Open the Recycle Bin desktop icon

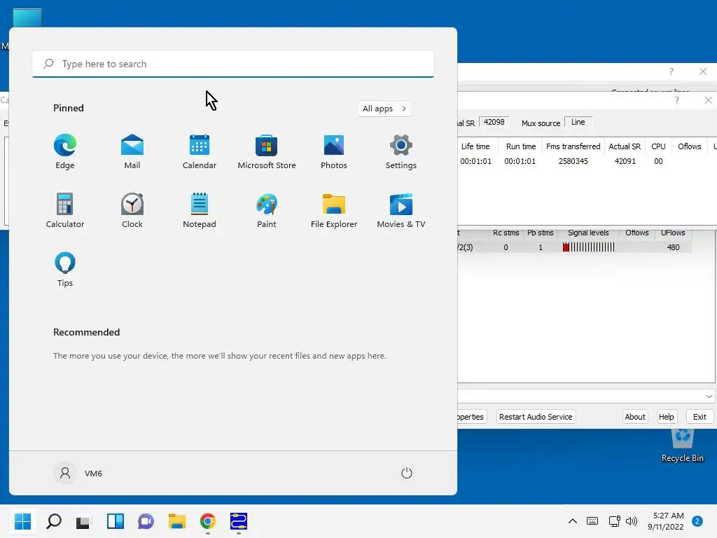(682, 446)
